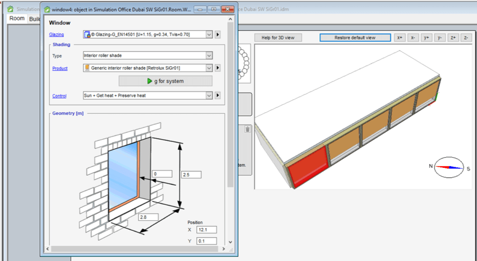
Task: Select the red window in 3D view
Action: (x=309, y=168)
